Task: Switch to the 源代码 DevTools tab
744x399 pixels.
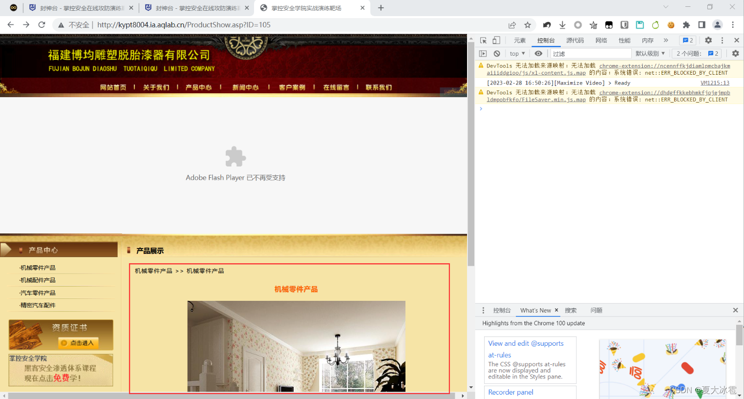Action: [575, 41]
